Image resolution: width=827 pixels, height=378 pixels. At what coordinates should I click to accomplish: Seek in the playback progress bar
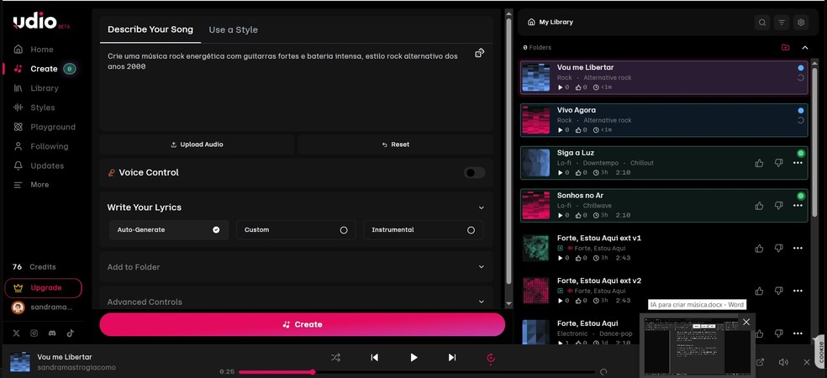point(417,372)
